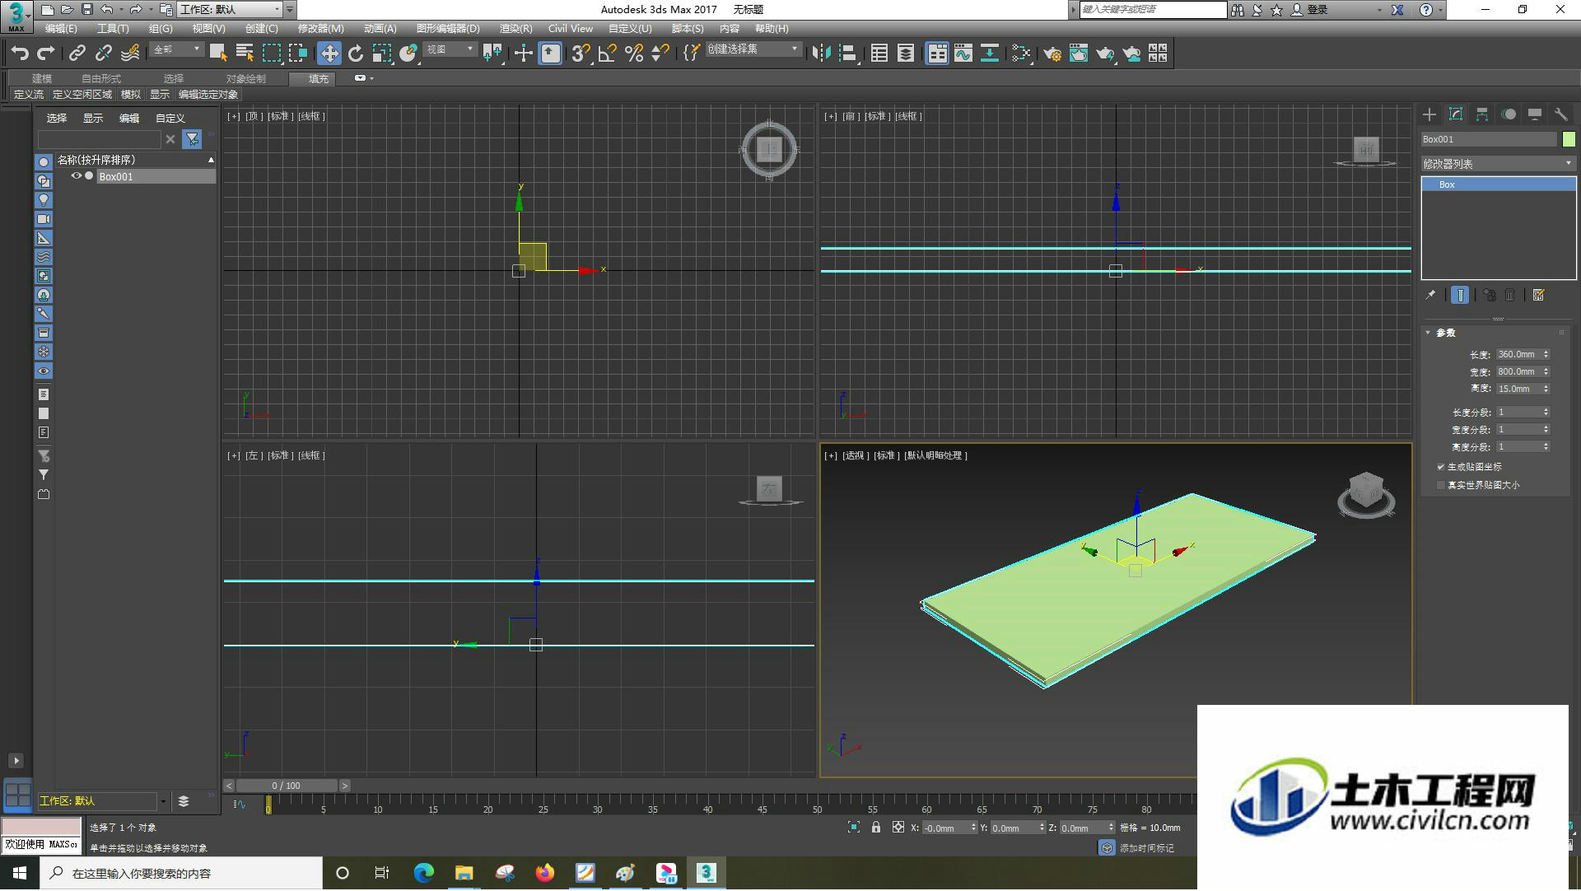Click the Box001 object color swatch
This screenshot has height=891, width=1581.
(1569, 139)
